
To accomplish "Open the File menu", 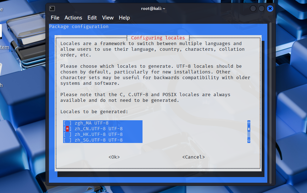I will [x=55, y=18].
